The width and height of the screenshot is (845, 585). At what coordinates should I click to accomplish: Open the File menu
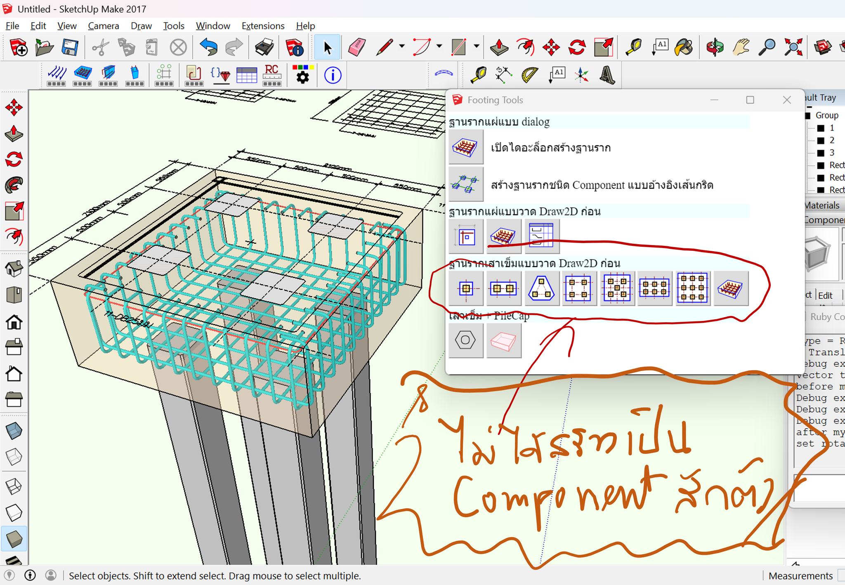coord(12,26)
